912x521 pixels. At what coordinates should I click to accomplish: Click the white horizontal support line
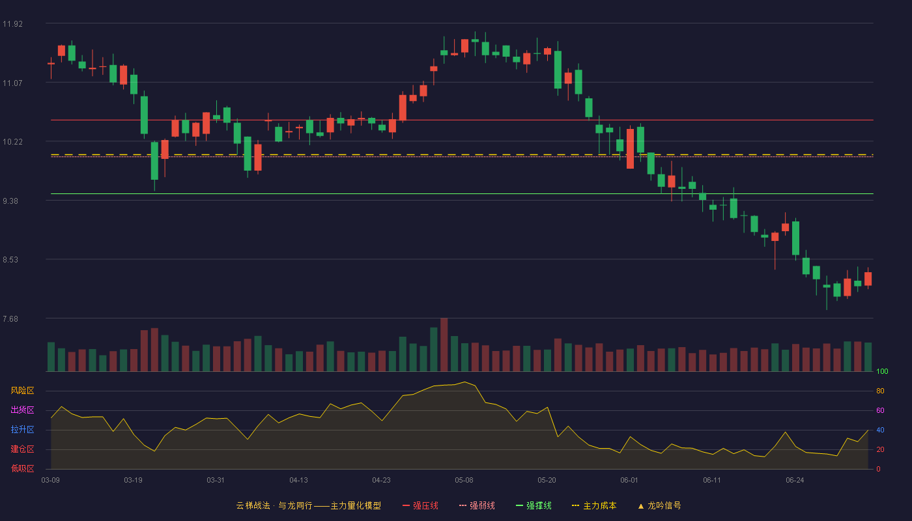tap(462, 193)
